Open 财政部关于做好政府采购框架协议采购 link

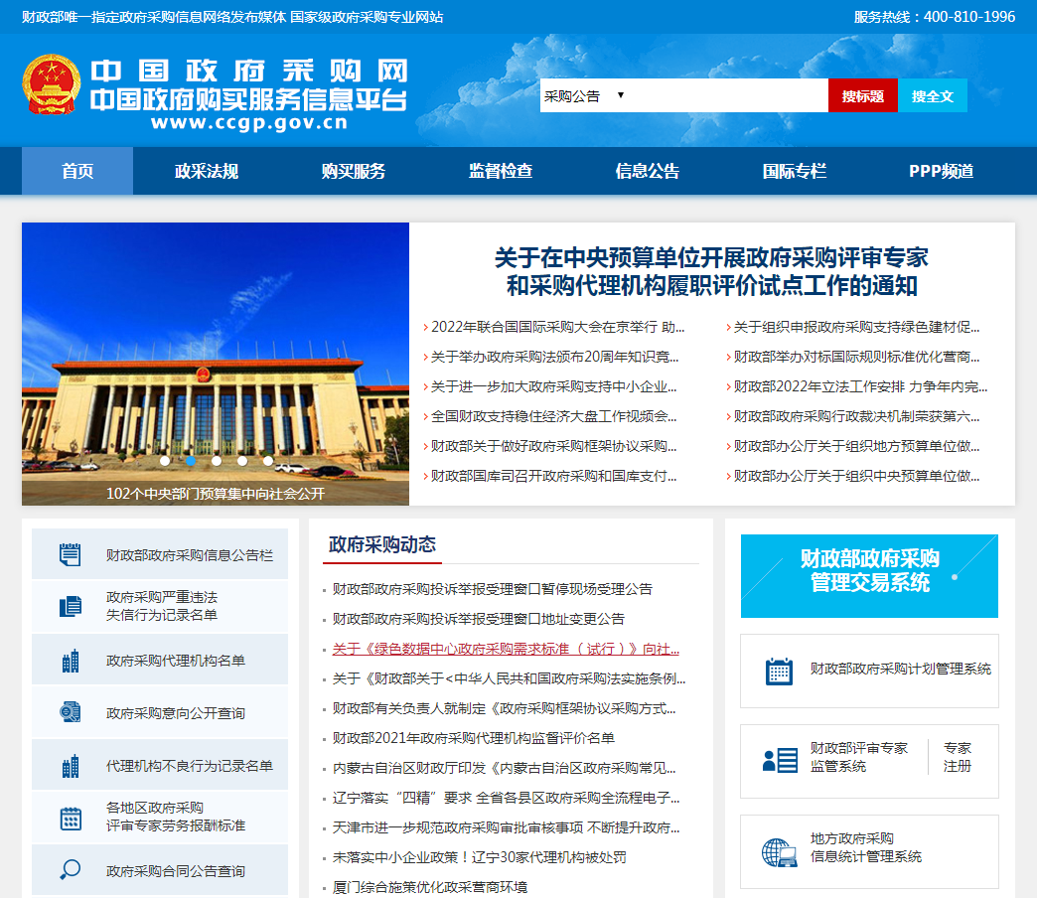tap(553, 446)
